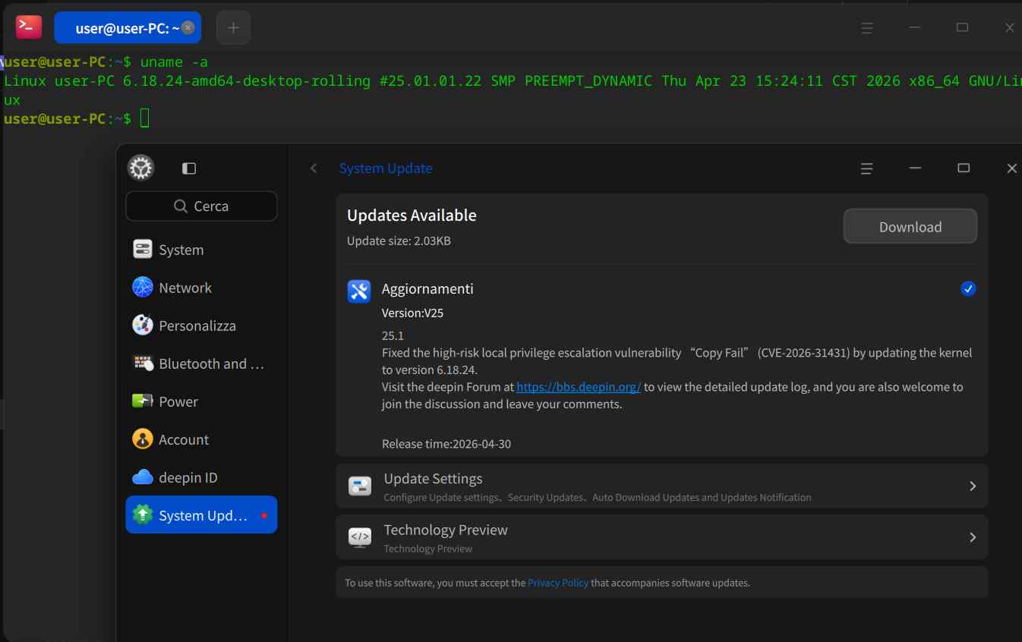Click the uname -a command in terminal
The width and height of the screenshot is (1022, 642).
tap(174, 61)
